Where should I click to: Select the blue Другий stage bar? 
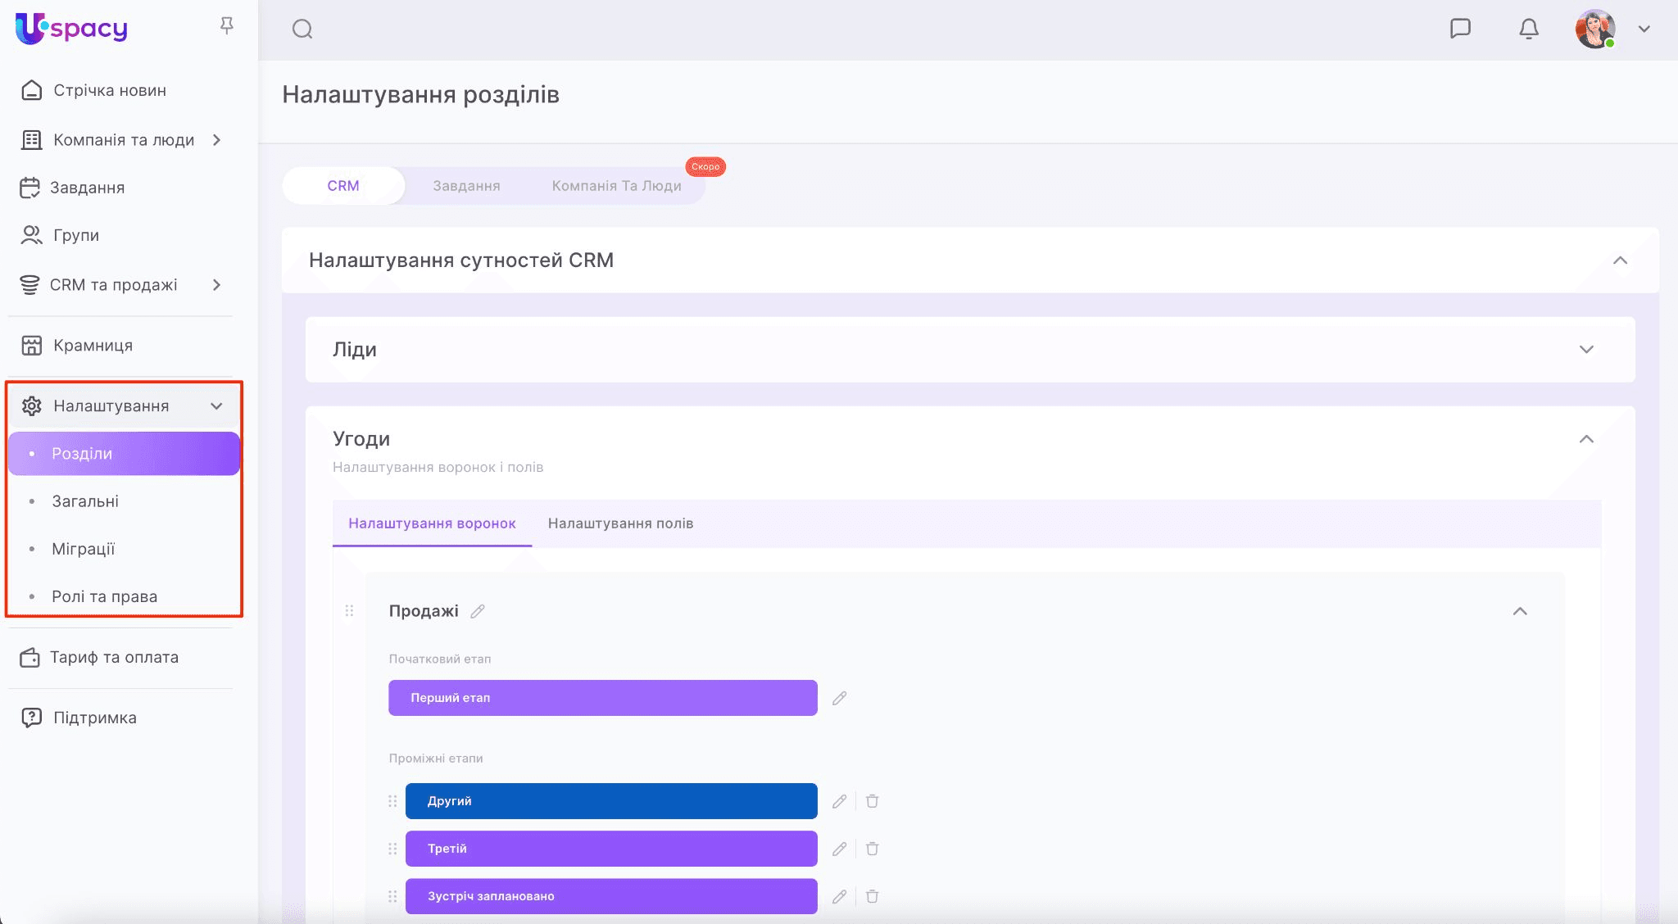tap(610, 801)
